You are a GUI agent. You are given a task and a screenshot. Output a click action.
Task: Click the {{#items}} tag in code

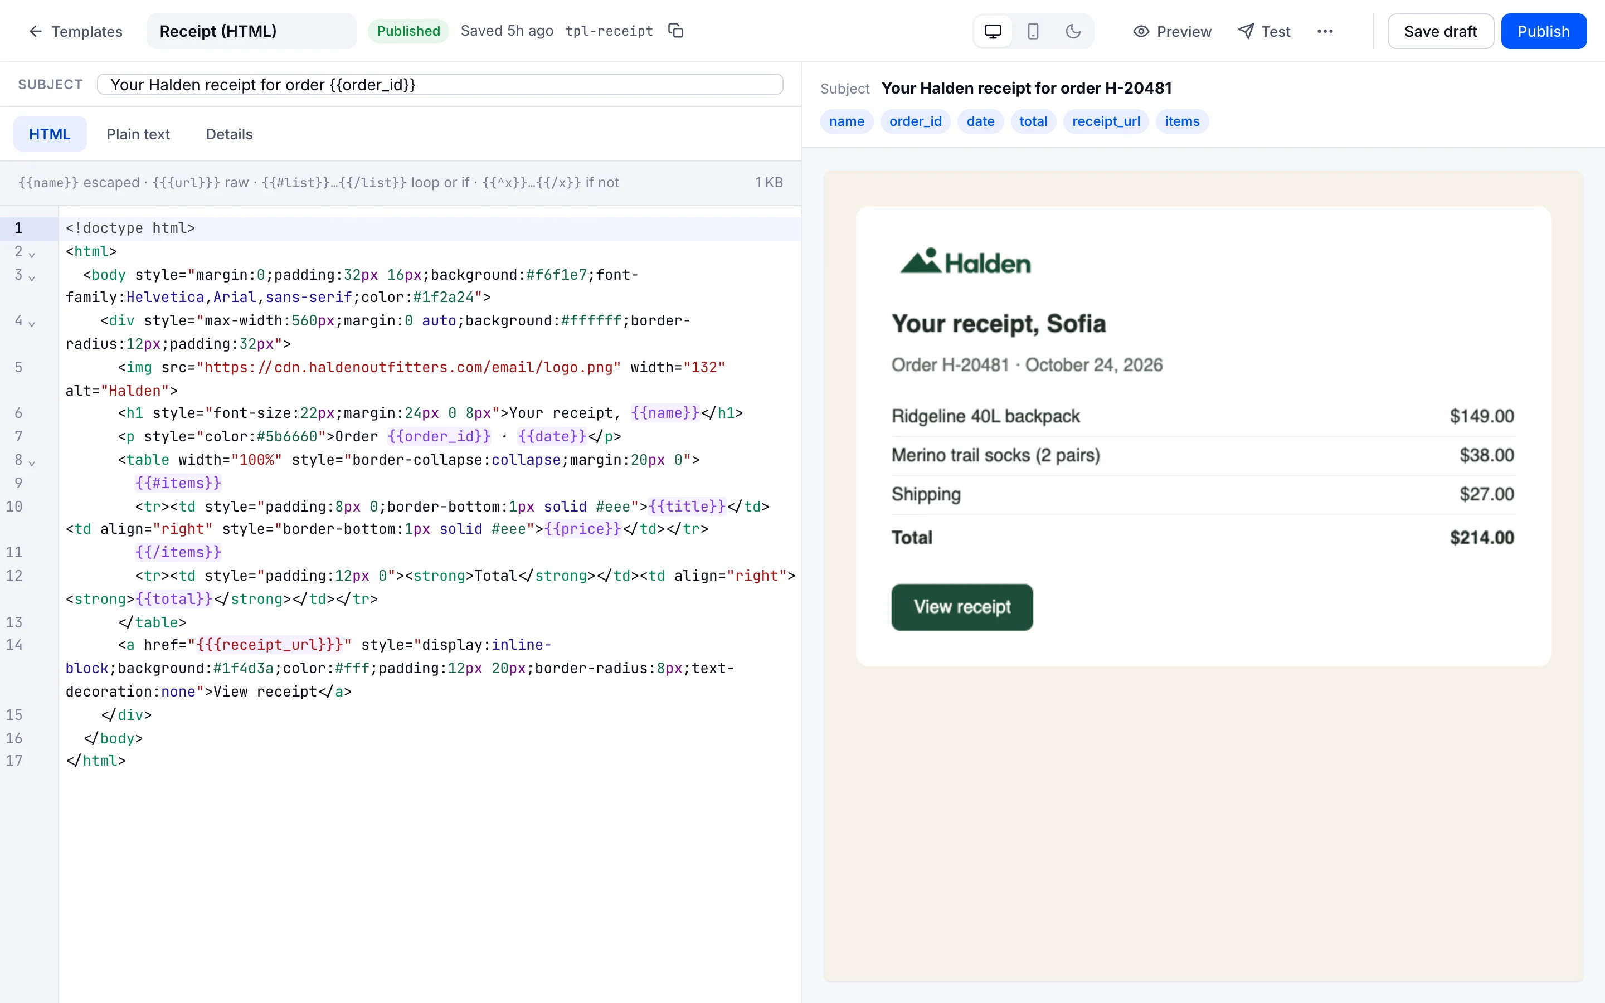pyautogui.click(x=178, y=483)
